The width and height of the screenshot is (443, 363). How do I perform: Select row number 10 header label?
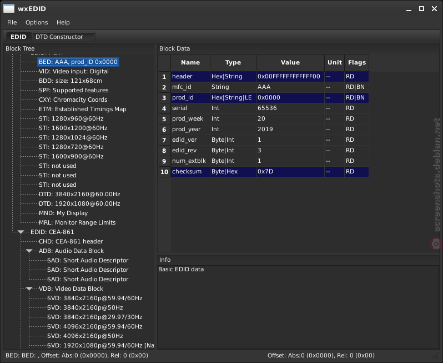164,172
